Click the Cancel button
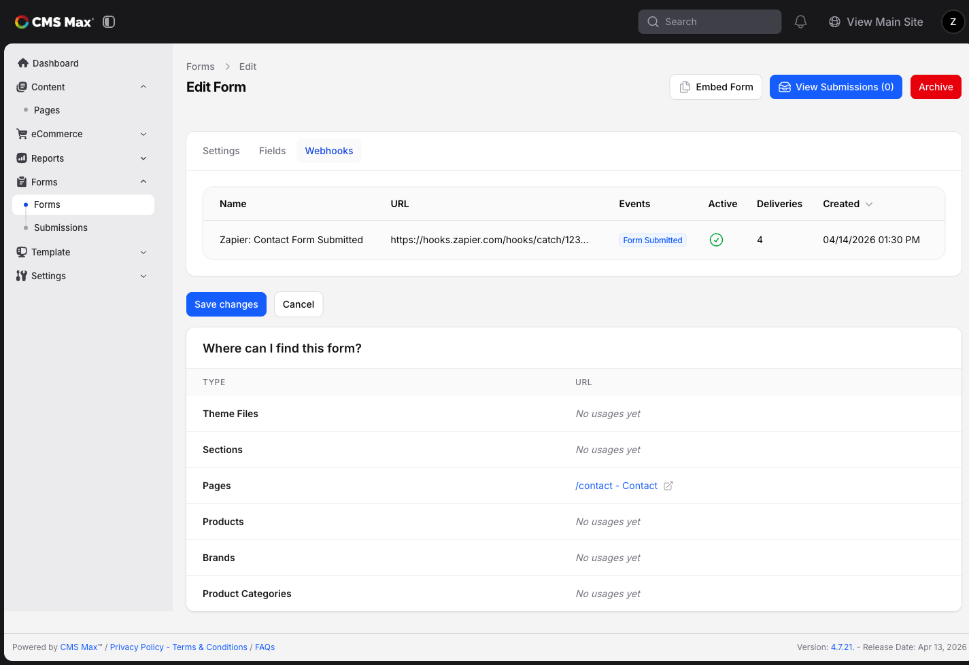 [299, 304]
